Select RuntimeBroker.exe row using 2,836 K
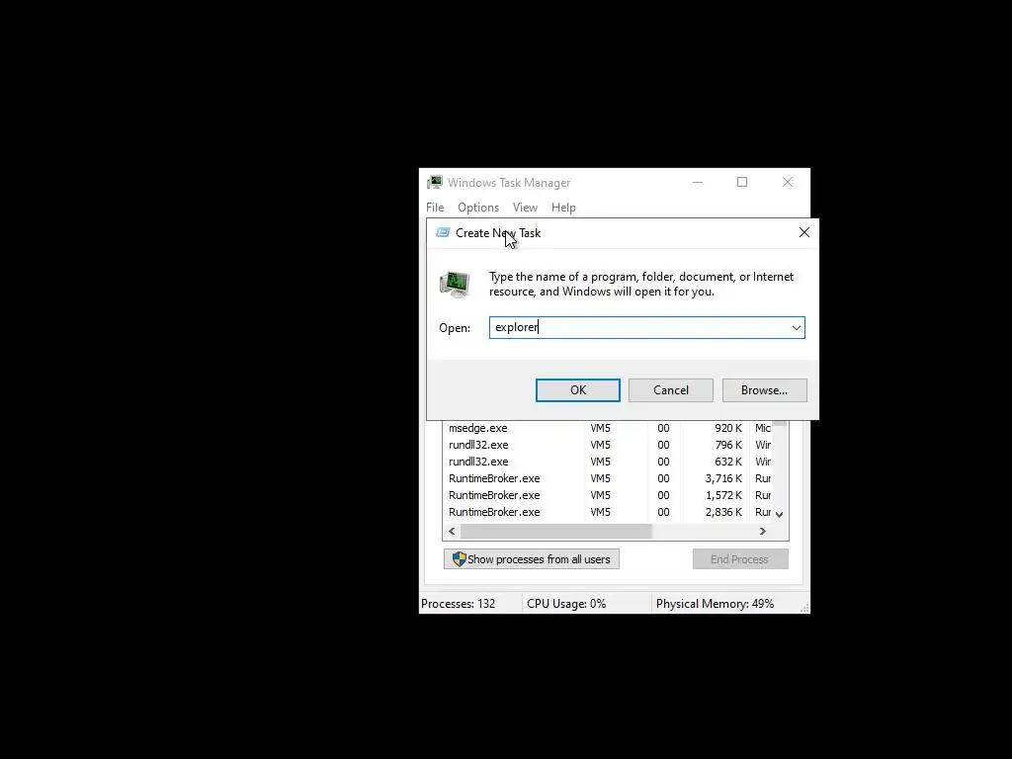Viewport: 1012px width, 759px height. coord(607,512)
